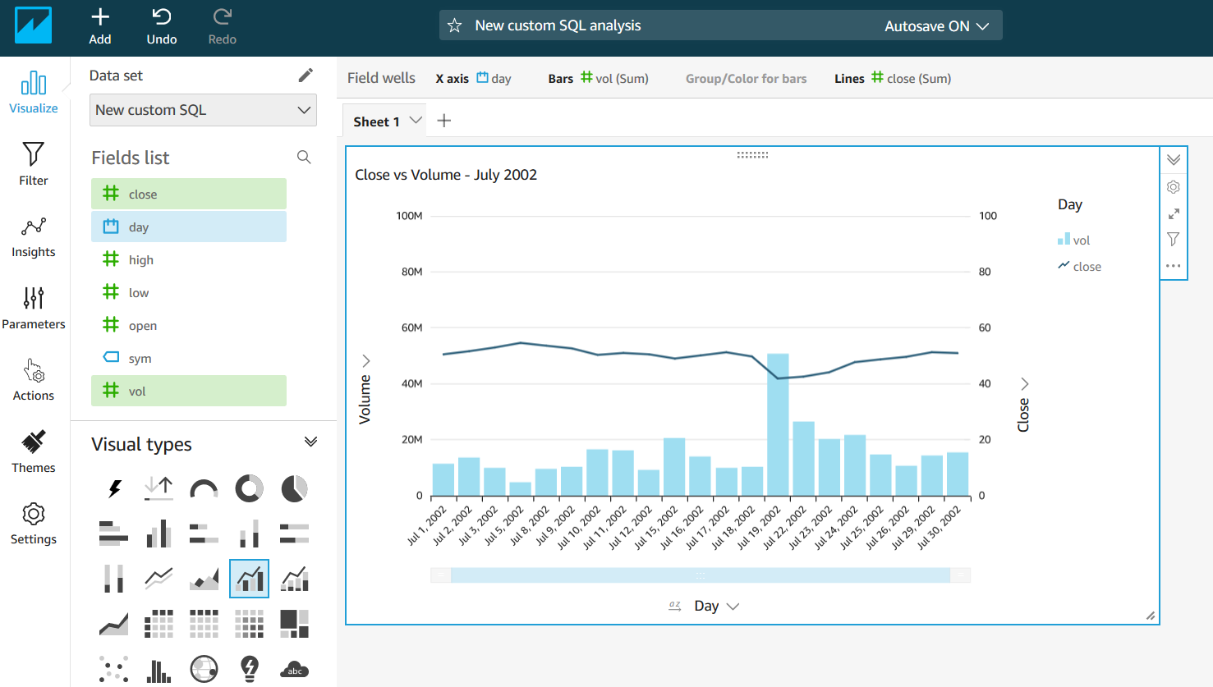Click the x-axis range slider bar

coord(700,575)
